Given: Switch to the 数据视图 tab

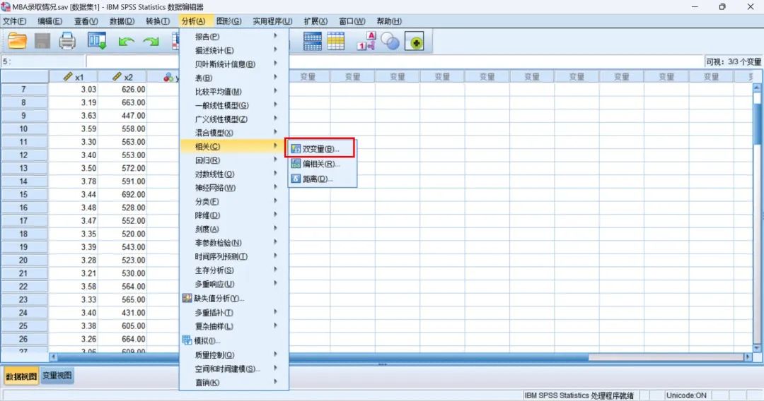Looking at the screenshot, I should [21, 376].
